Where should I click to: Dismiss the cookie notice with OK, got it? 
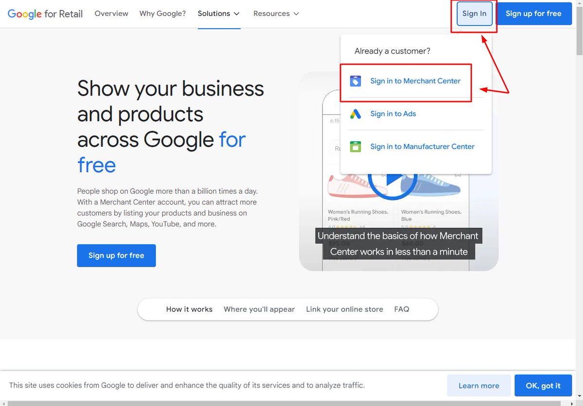[x=543, y=385]
